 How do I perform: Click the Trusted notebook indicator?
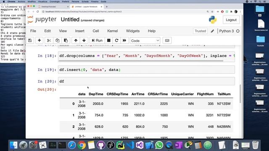[x=200, y=31]
